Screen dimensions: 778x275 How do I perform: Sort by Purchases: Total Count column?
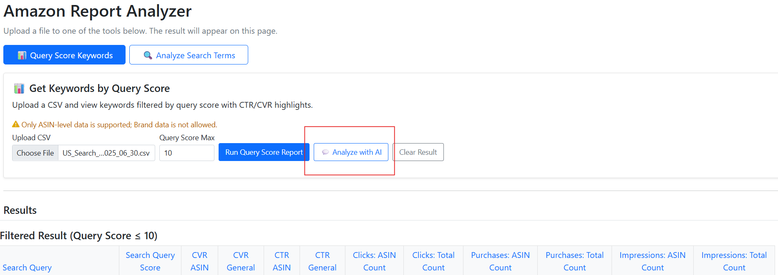click(x=574, y=261)
